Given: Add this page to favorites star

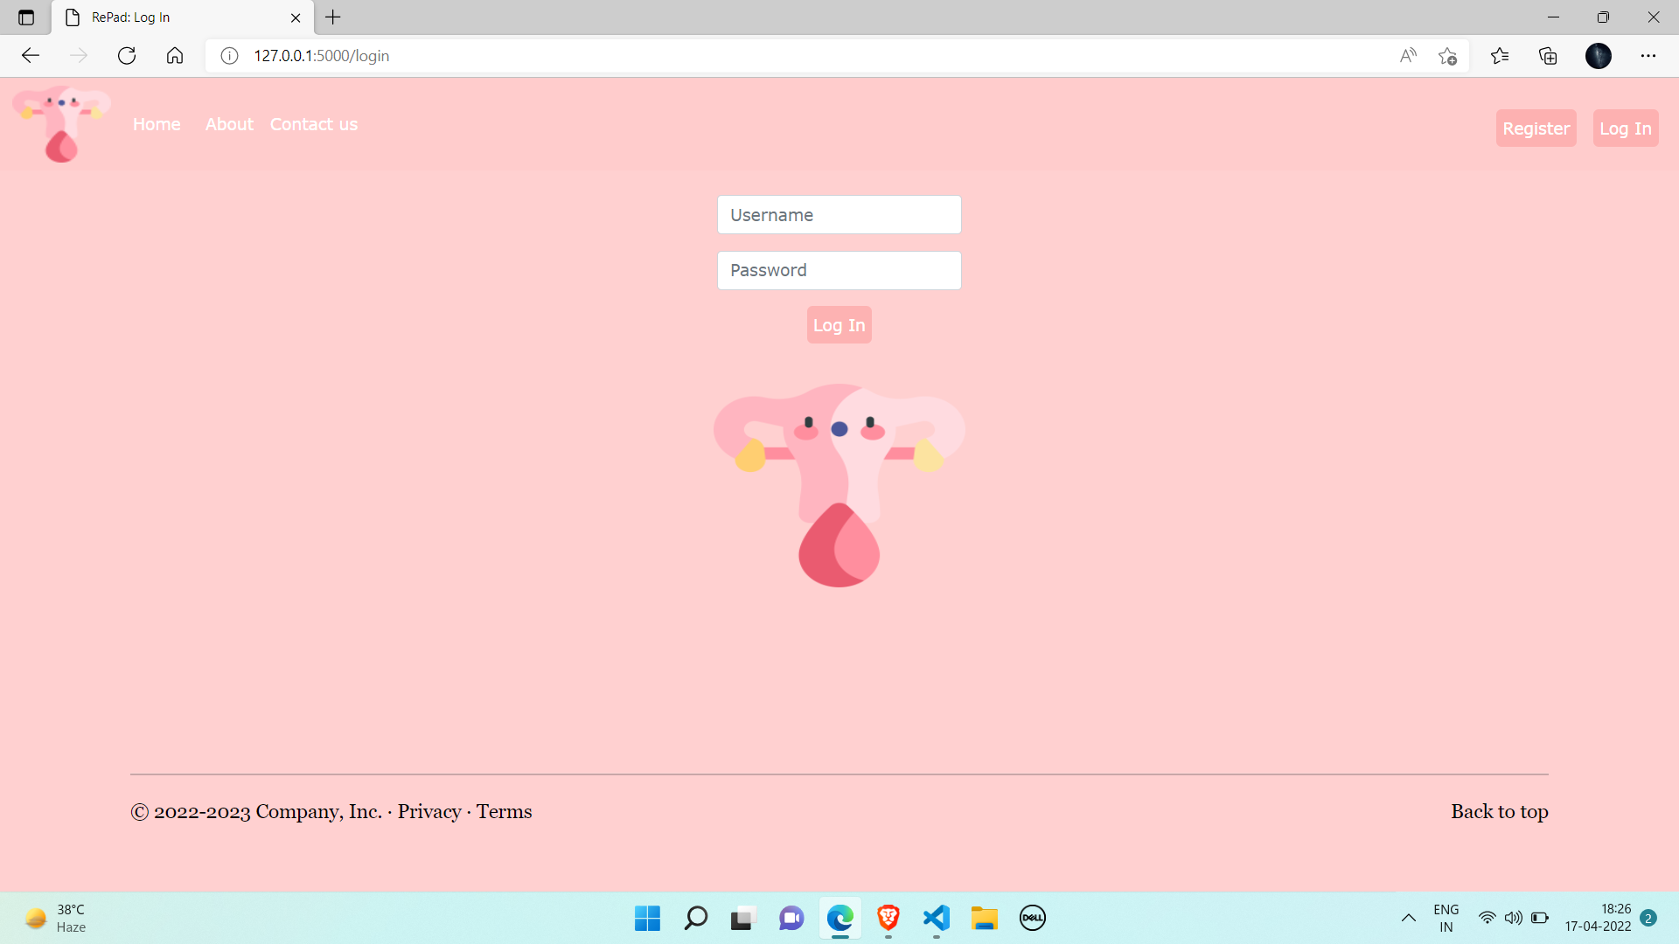Looking at the screenshot, I should pos(1447,56).
